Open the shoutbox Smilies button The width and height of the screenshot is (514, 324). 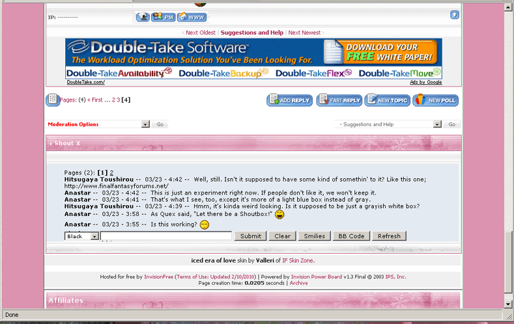coord(314,236)
